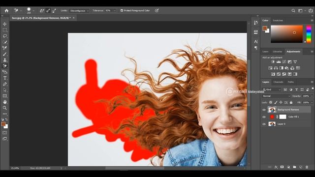The height and width of the screenshot is (177, 315).
Task: Hide the Layer 0 layer
Action: [x=264, y=124]
